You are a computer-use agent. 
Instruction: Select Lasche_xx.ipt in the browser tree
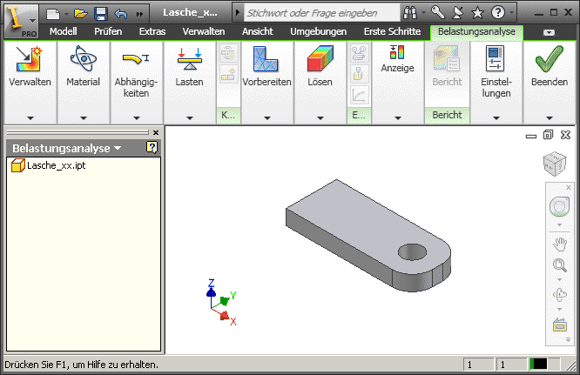[56, 165]
